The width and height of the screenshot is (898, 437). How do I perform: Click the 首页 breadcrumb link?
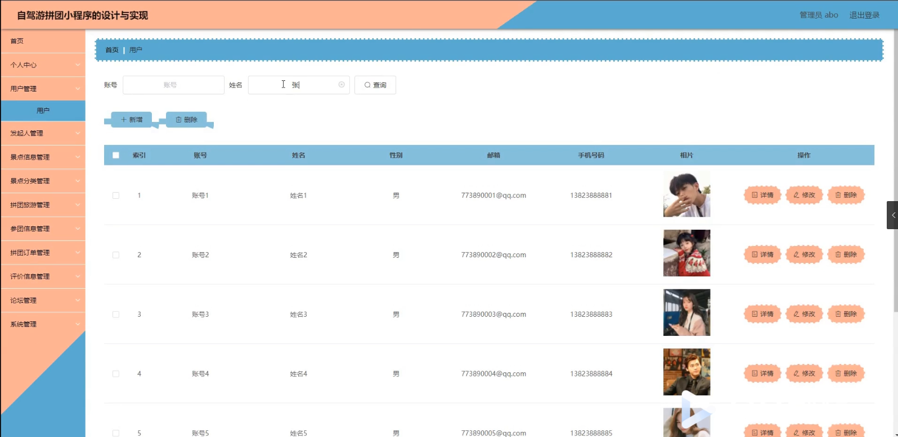coord(112,50)
